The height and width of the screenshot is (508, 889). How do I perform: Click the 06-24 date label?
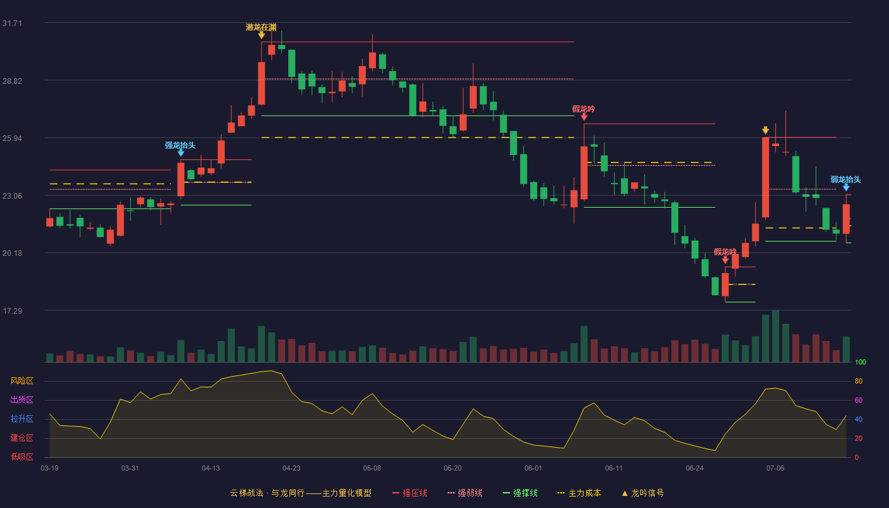coord(695,468)
